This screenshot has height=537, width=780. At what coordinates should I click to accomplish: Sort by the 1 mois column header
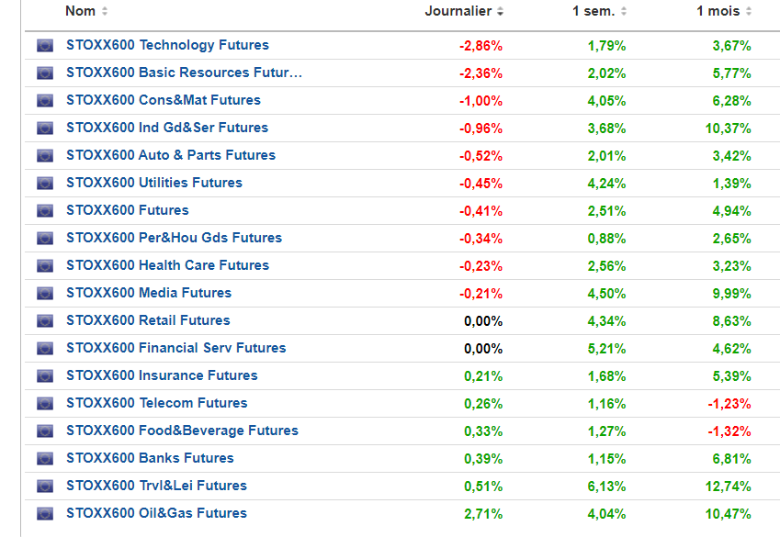coord(724,11)
